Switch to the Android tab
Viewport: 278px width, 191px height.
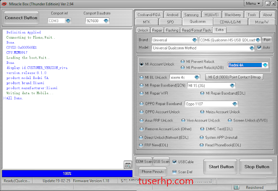tap(172, 15)
